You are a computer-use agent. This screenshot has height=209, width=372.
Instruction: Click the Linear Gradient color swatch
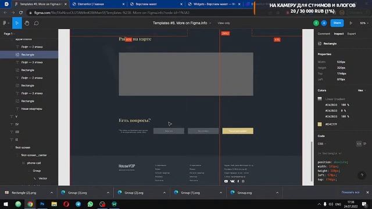(320, 99)
